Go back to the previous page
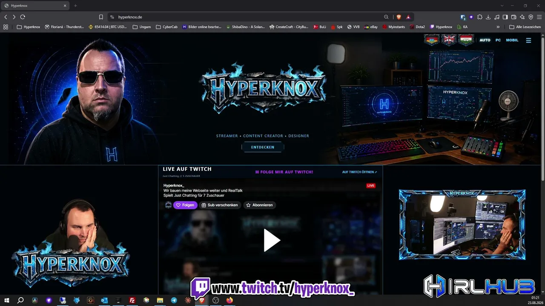This screenshot has width=545, height=306. pyautogui.click(x=6, y=17)
